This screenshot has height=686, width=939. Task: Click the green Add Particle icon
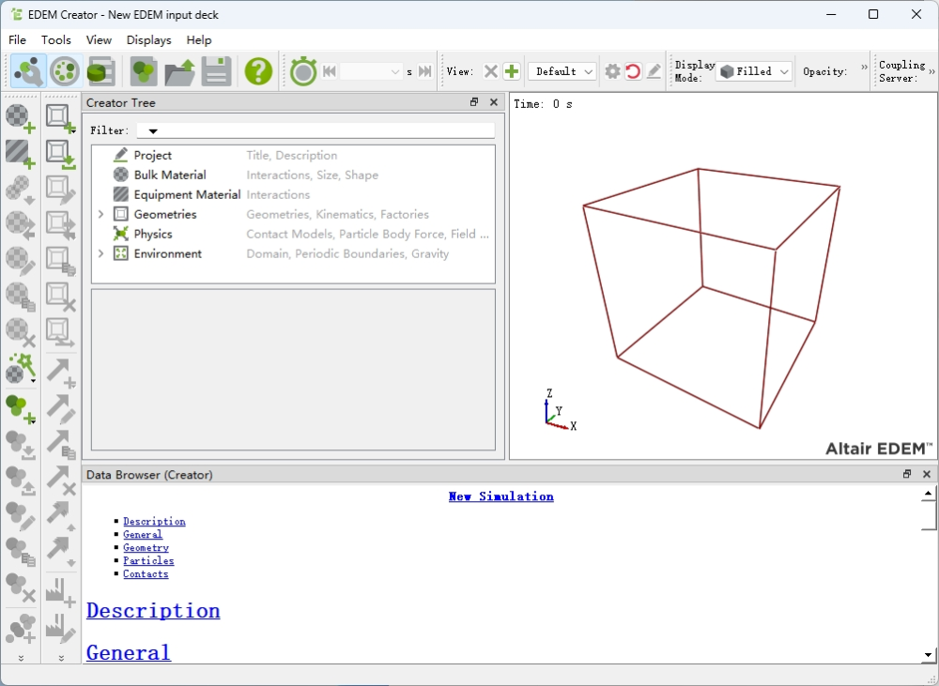pyautogui.click(x=21, y=408)
